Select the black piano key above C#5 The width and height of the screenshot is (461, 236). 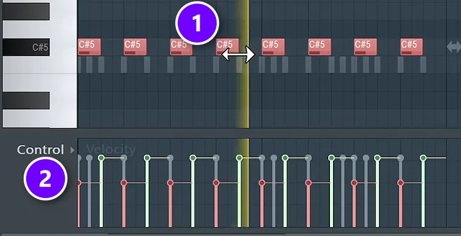(x=26, y=11)
